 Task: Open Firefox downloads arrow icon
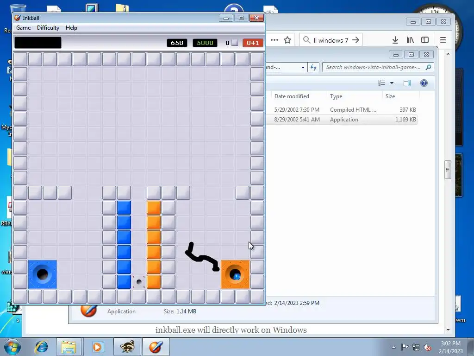coord(395,40)
